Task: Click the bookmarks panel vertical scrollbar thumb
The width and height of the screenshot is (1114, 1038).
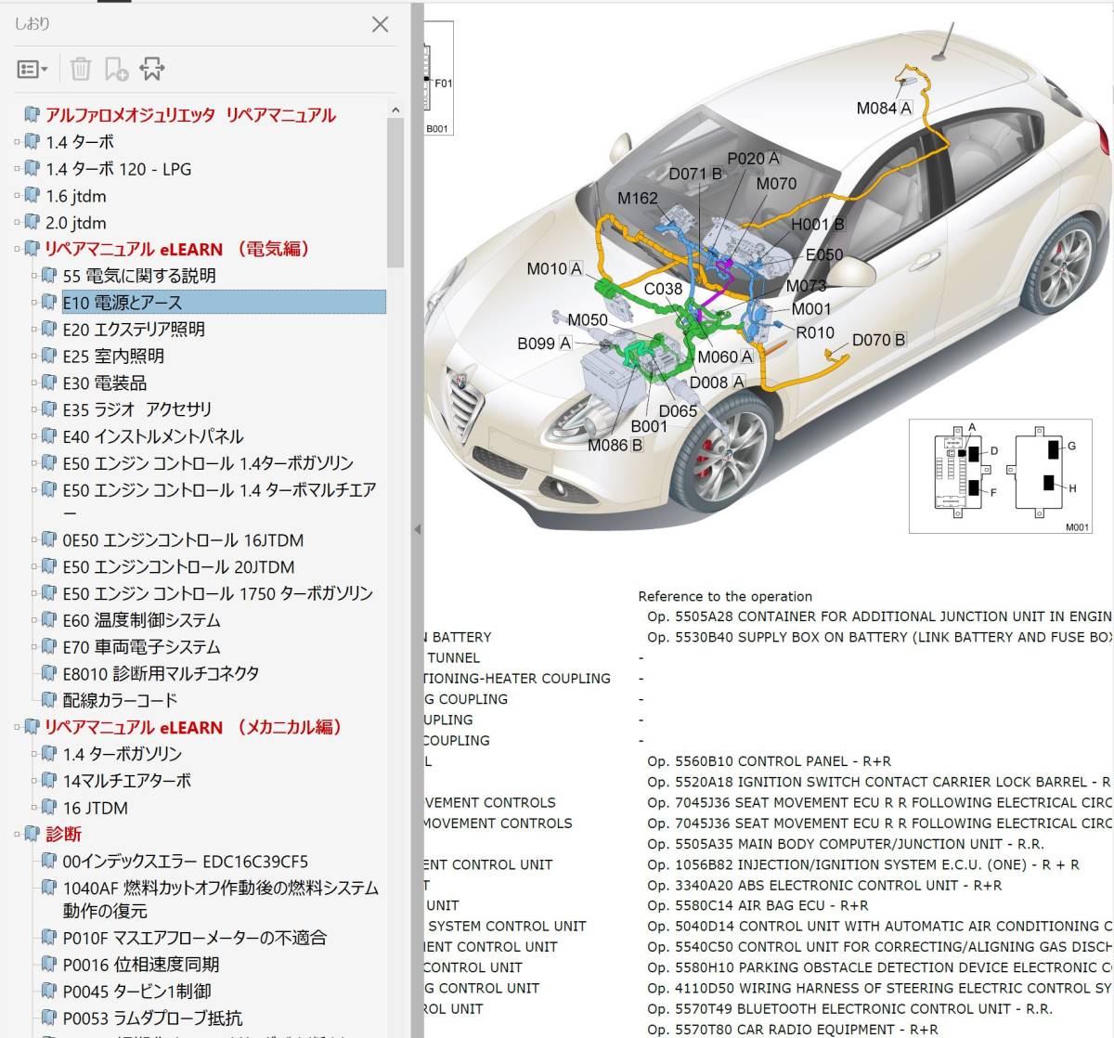Action: pyautogui.click(x=395, y=195)
